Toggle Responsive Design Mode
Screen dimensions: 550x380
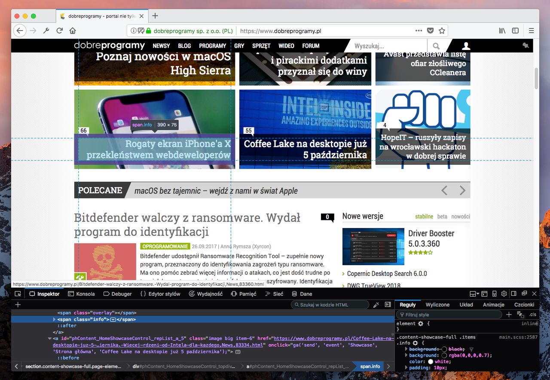[495, 294]
